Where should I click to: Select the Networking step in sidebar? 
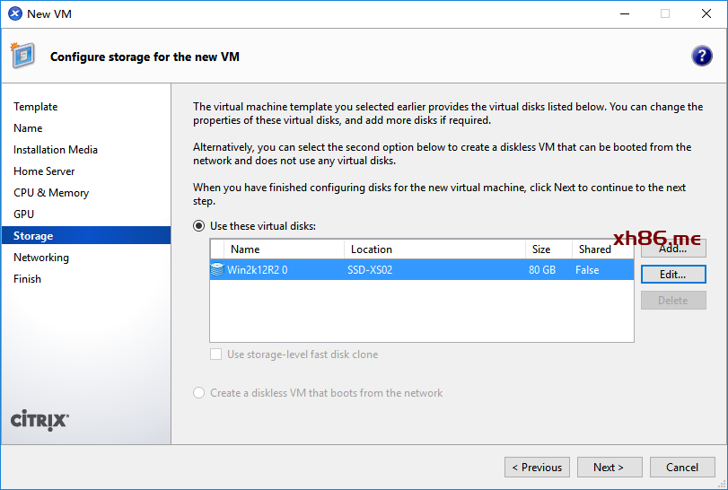pos(41,258)
